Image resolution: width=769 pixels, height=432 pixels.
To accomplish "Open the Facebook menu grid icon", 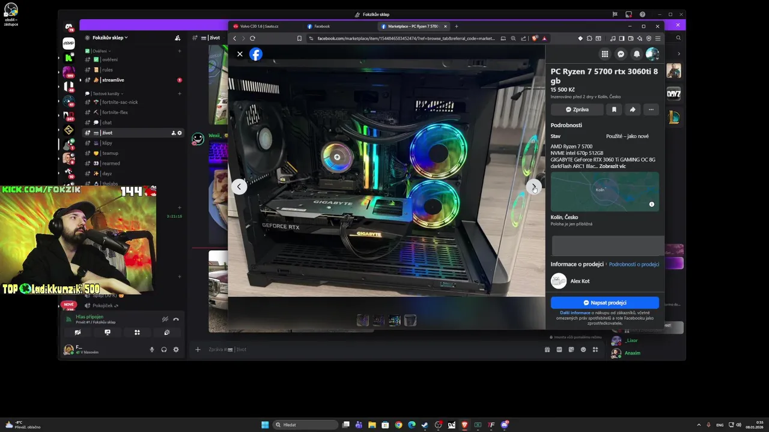I will pos(604,54).
